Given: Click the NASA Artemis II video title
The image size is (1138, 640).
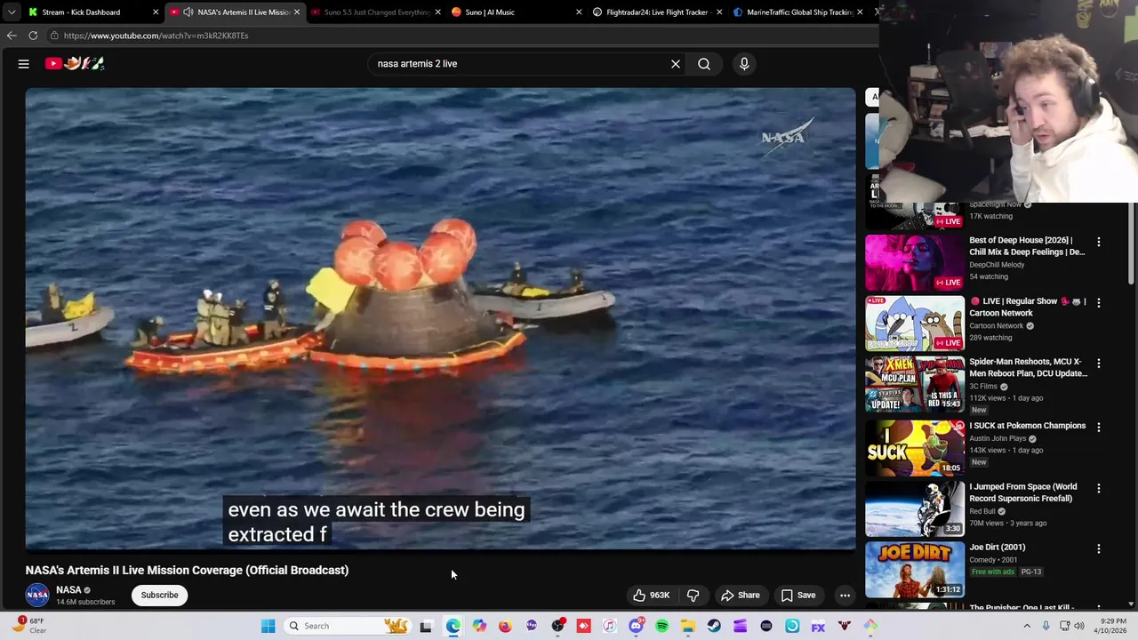Looking at the screenshot, I should (x=187, y=570).
